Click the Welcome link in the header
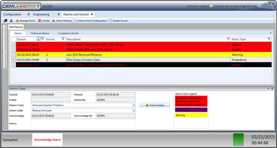This screenshot has height=148, width=277. (192, 6)
